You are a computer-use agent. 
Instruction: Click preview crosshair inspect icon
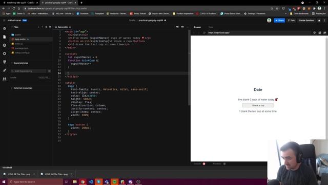[314, 33]
